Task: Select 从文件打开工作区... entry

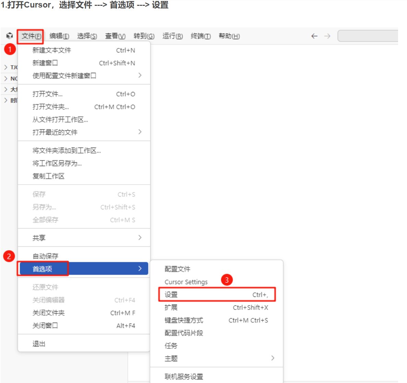Action: click(84, 119)
